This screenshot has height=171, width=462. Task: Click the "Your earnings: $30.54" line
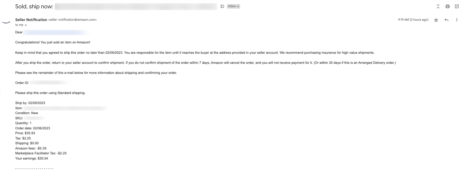coord(32,158)
